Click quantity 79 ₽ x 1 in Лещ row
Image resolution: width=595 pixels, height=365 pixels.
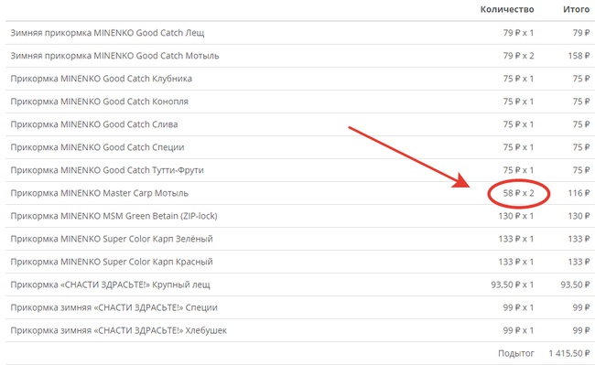pyautogui.click(x=518, y=33)
